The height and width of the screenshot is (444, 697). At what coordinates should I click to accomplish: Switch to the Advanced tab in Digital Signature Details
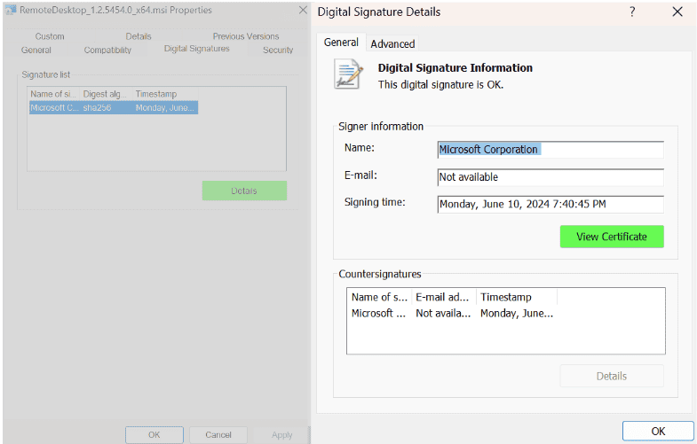(x=392, y=44)
